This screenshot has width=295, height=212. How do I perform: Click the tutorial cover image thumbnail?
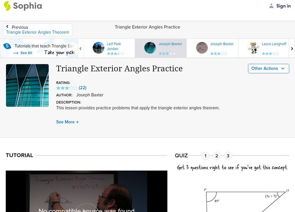27,85
